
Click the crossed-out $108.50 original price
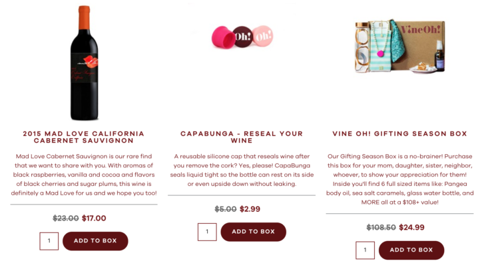point(381,227)
